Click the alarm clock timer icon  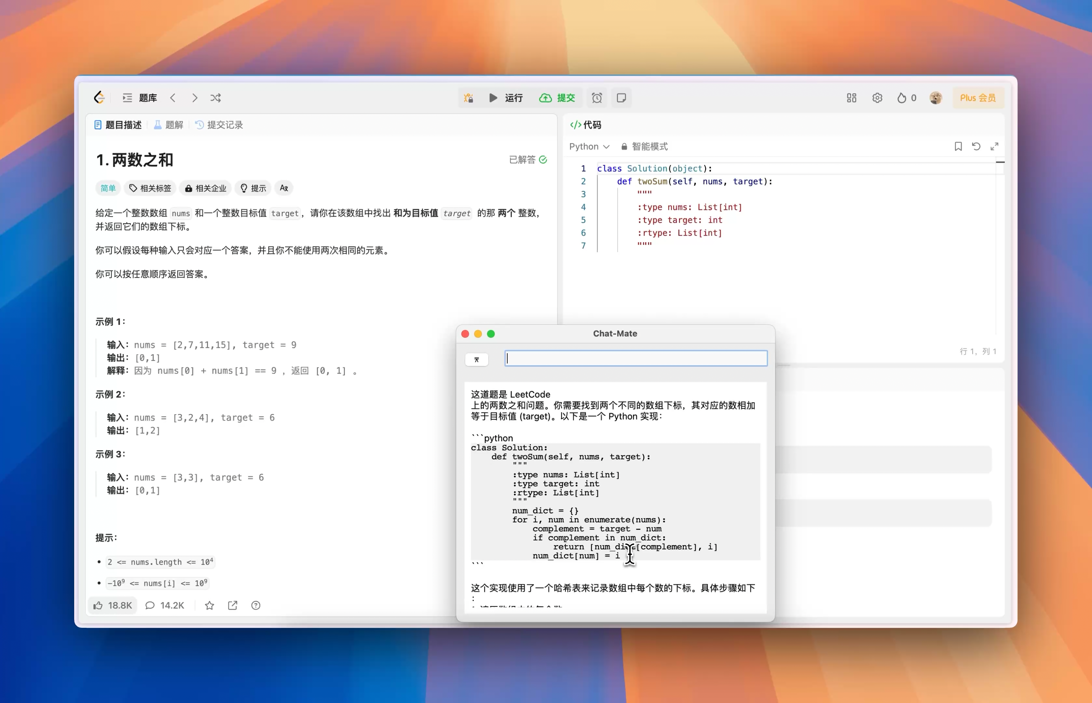click(596, 98)
